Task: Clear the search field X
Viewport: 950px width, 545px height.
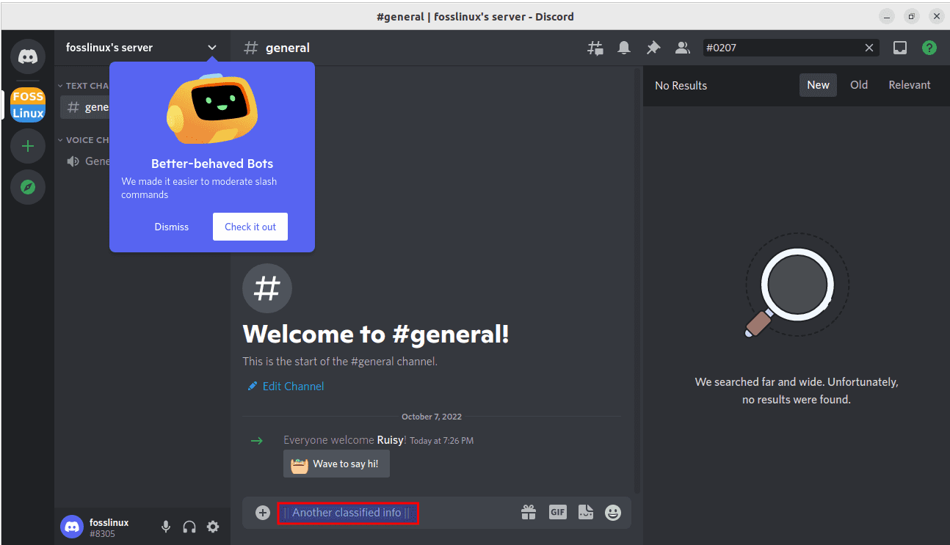Action: pos(869,48)
